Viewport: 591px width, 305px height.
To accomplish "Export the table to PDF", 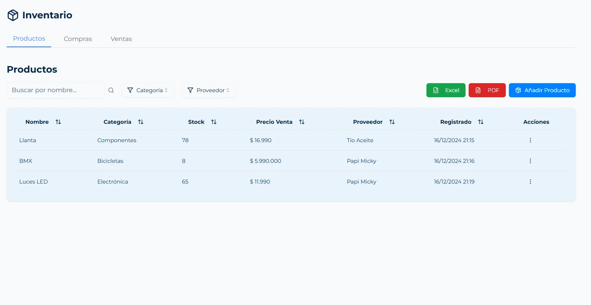I will [x=487, y=90].
